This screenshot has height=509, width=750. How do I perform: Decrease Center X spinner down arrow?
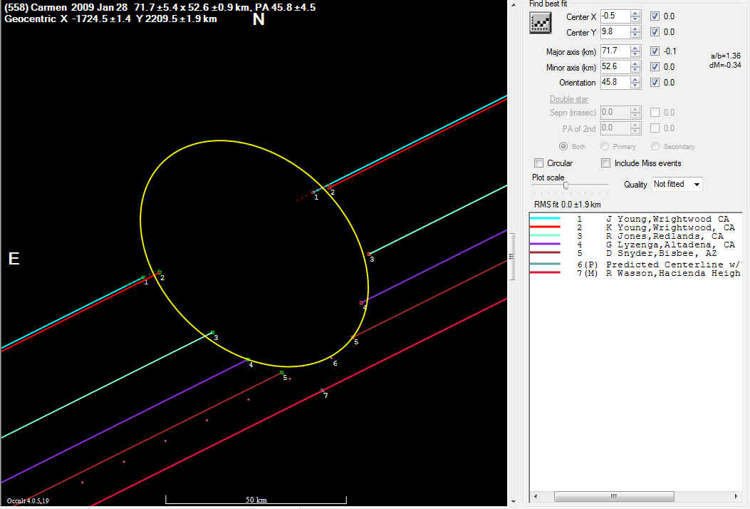click(635, 20)
